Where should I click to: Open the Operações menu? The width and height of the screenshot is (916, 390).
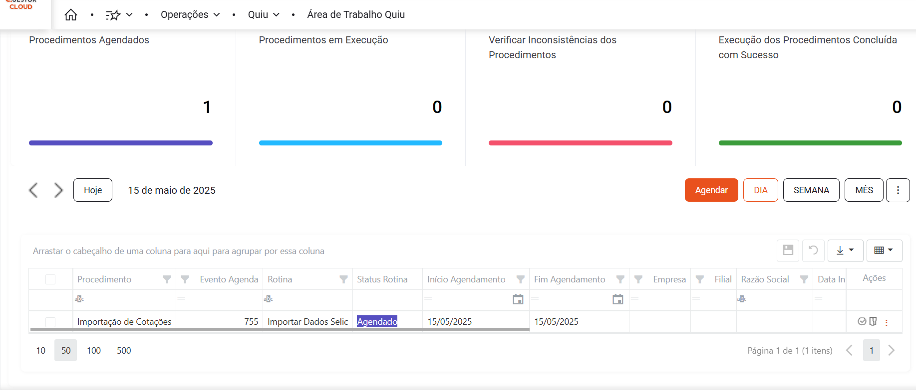click(190, 15)
